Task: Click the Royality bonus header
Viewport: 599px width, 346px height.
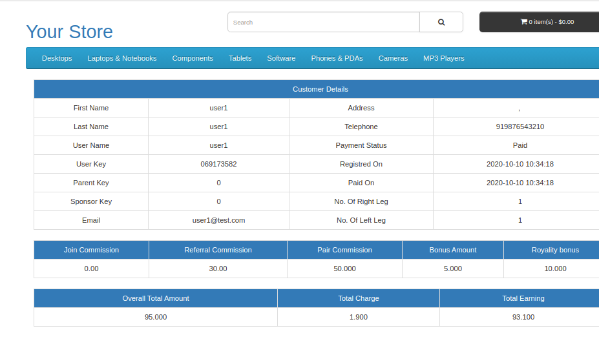Action: 555,250
